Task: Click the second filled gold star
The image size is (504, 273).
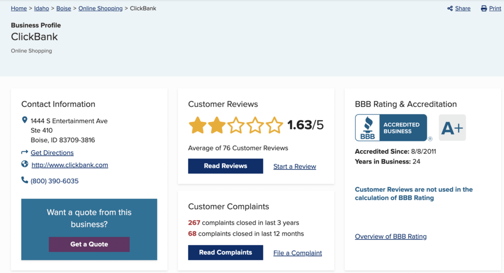Action: [x=217, y=125]
